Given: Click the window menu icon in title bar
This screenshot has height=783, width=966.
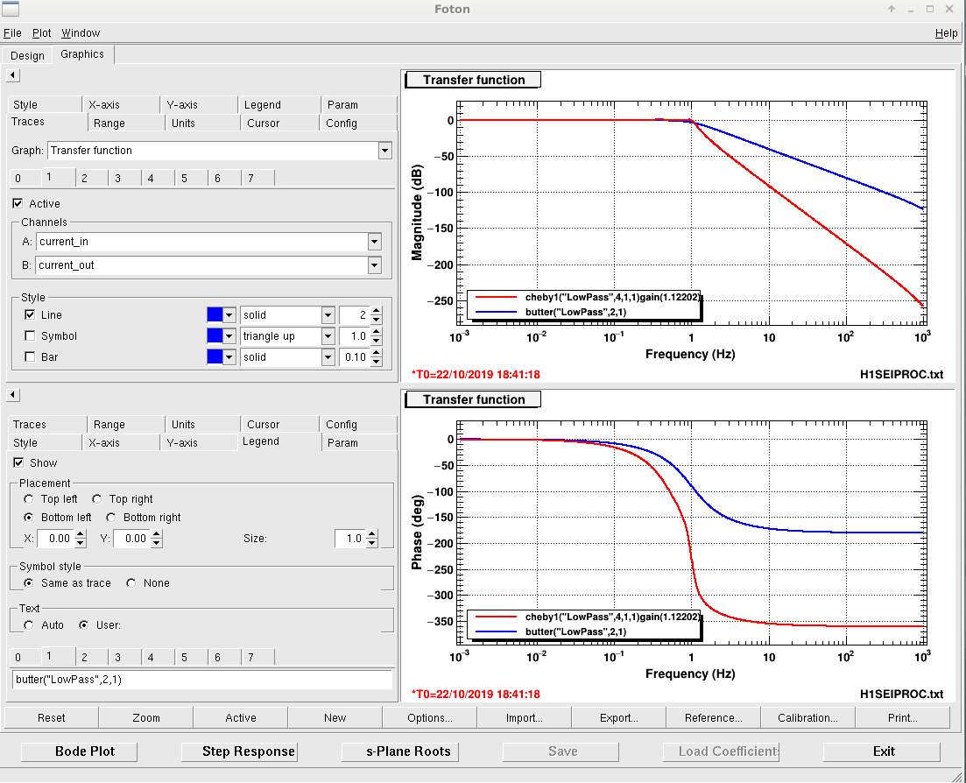Looking at the screenshot, I should click(11, 10).
